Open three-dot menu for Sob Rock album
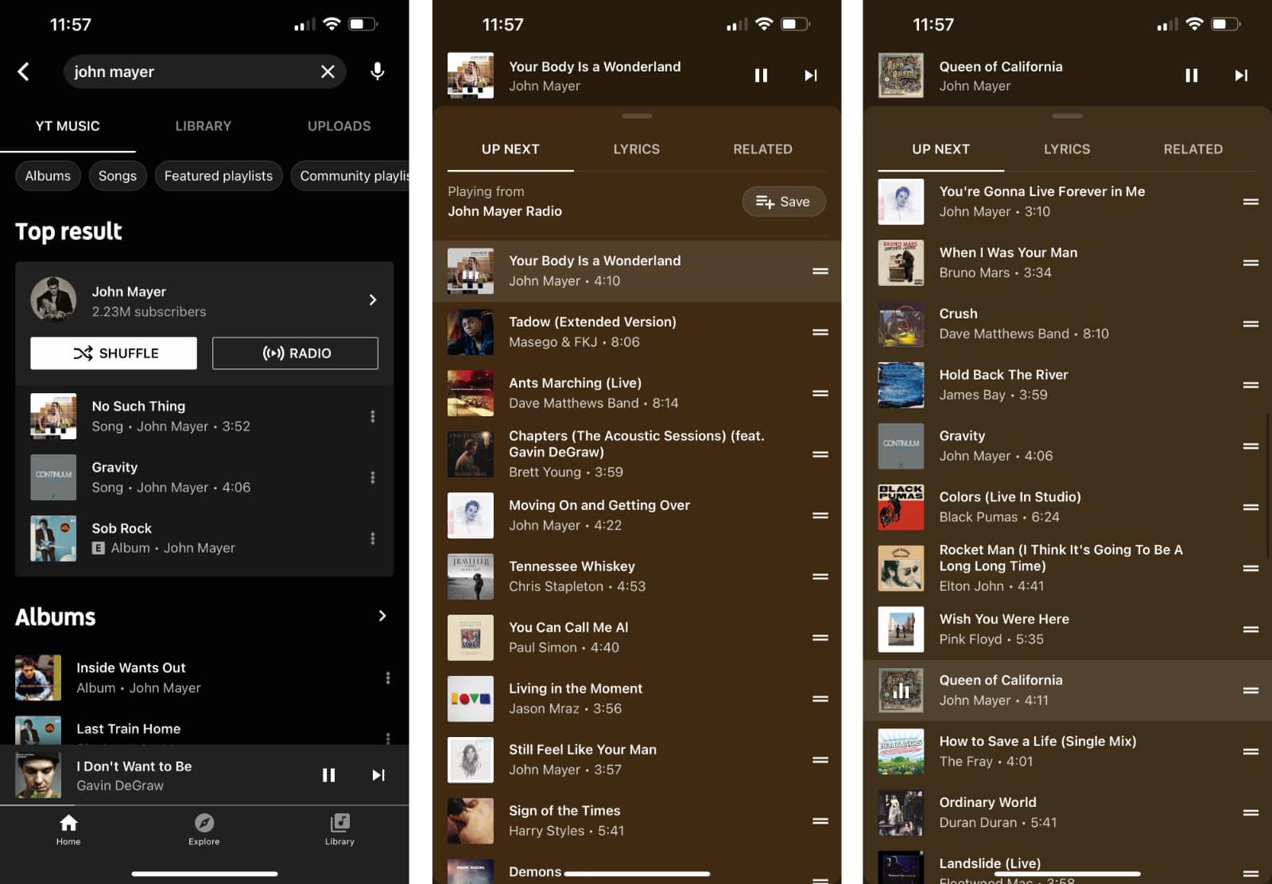1272x884 pixels. (372, 539)
